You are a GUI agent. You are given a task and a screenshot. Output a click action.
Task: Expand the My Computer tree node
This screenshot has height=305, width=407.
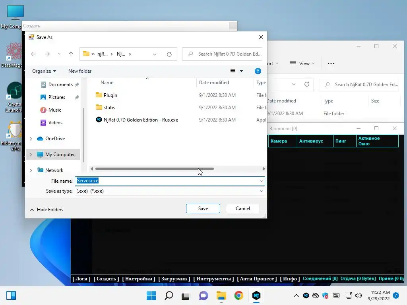31,154
